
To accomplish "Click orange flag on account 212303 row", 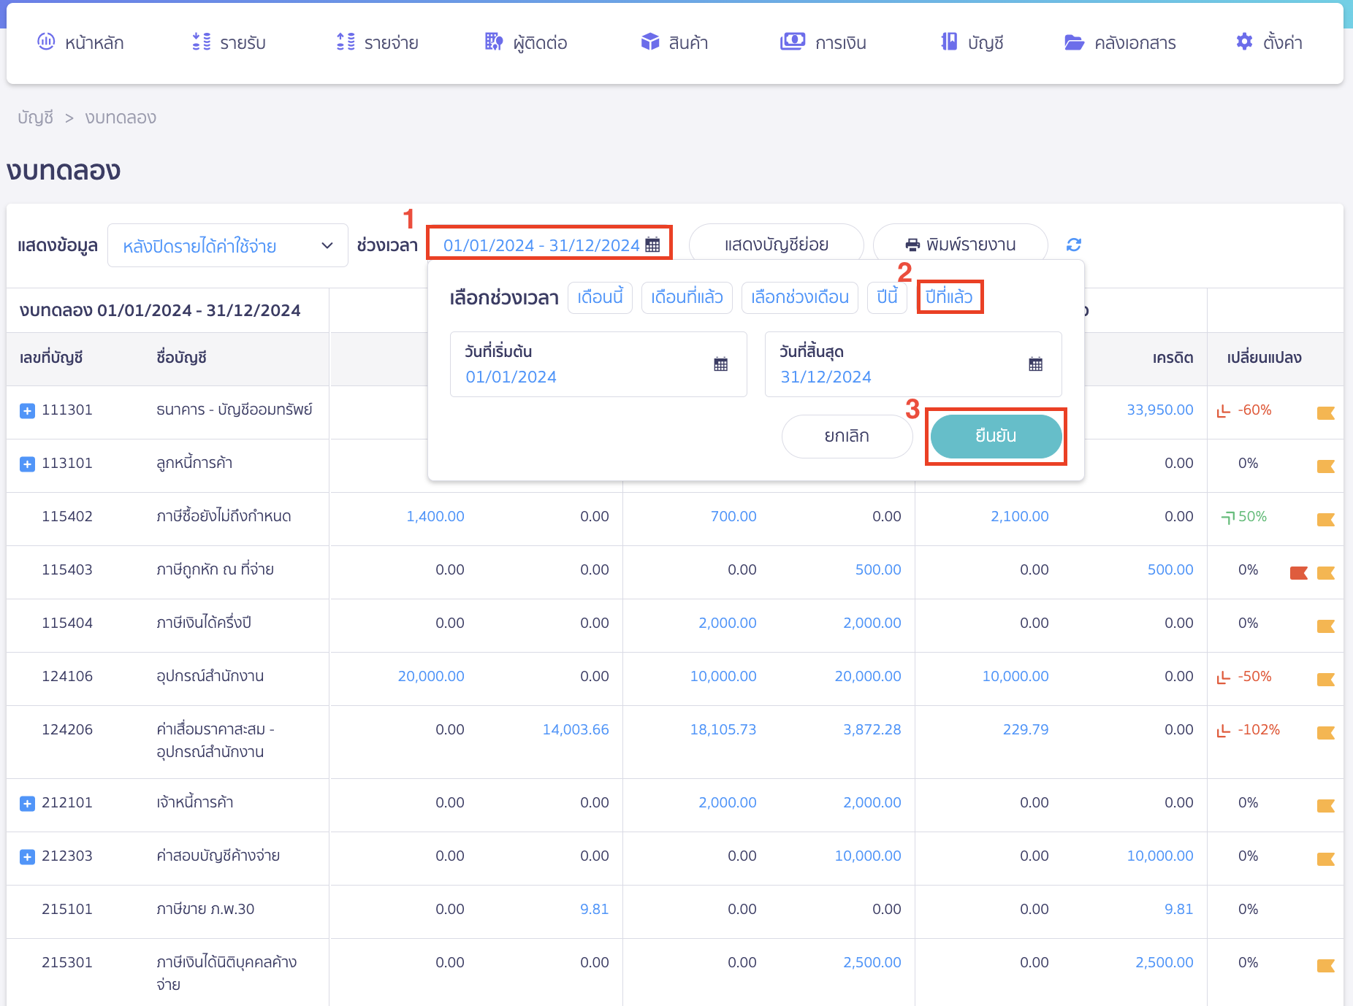I will click(1325, 859).
